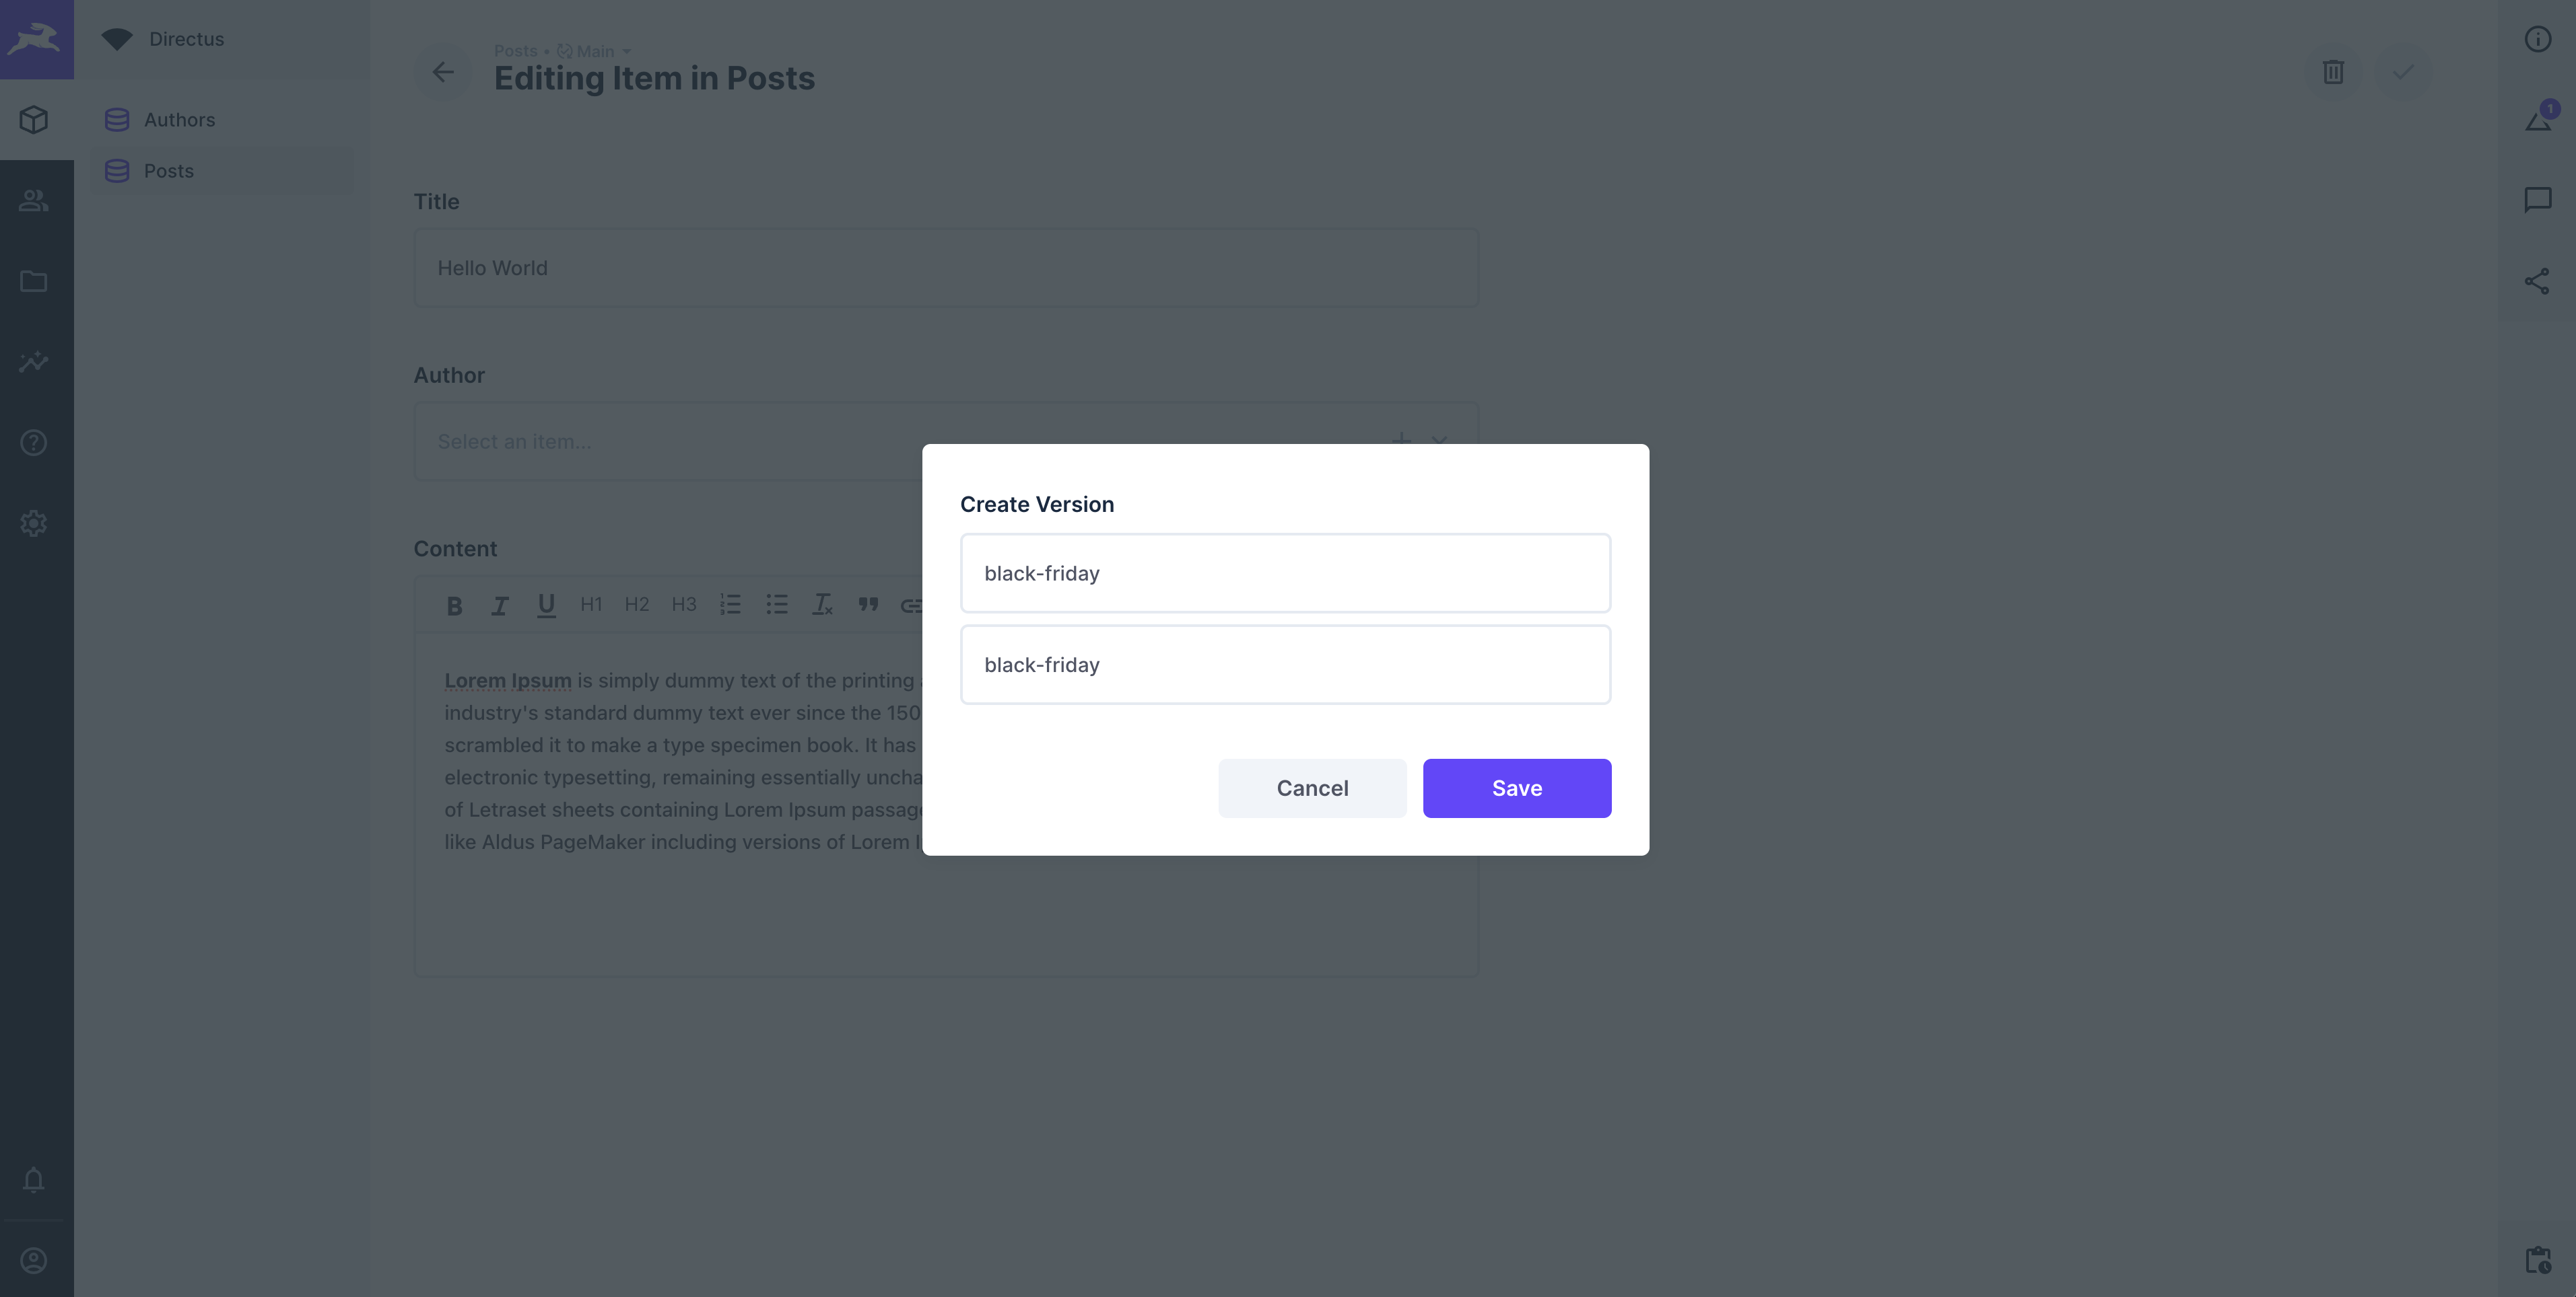
Task: Click the trash icon to delete item
Action: click(x=2333, y=72)
